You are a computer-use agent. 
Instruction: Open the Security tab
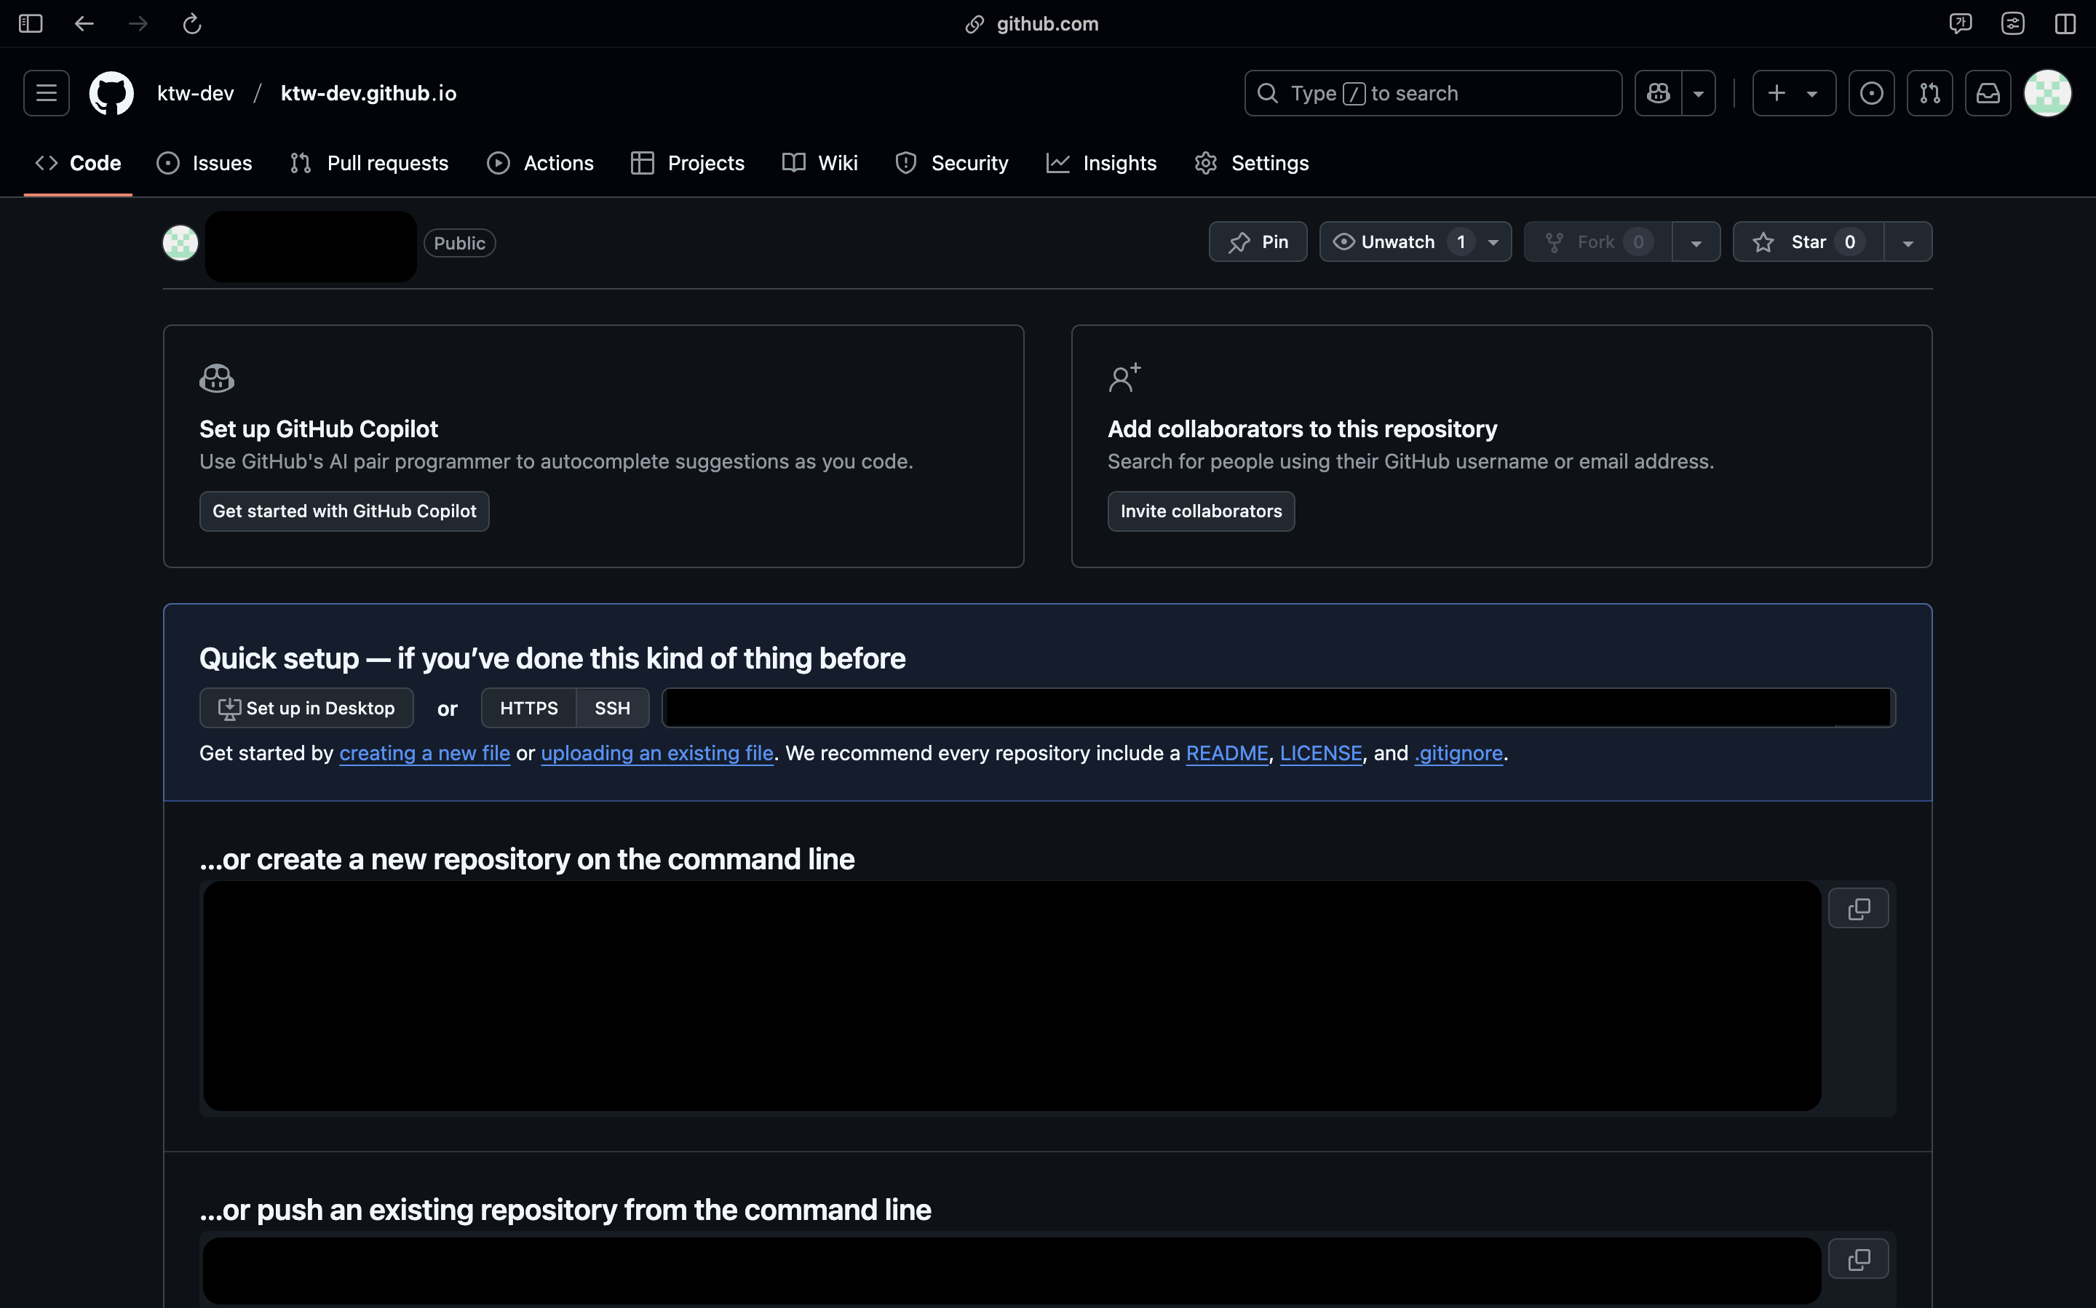pos(952,163)
